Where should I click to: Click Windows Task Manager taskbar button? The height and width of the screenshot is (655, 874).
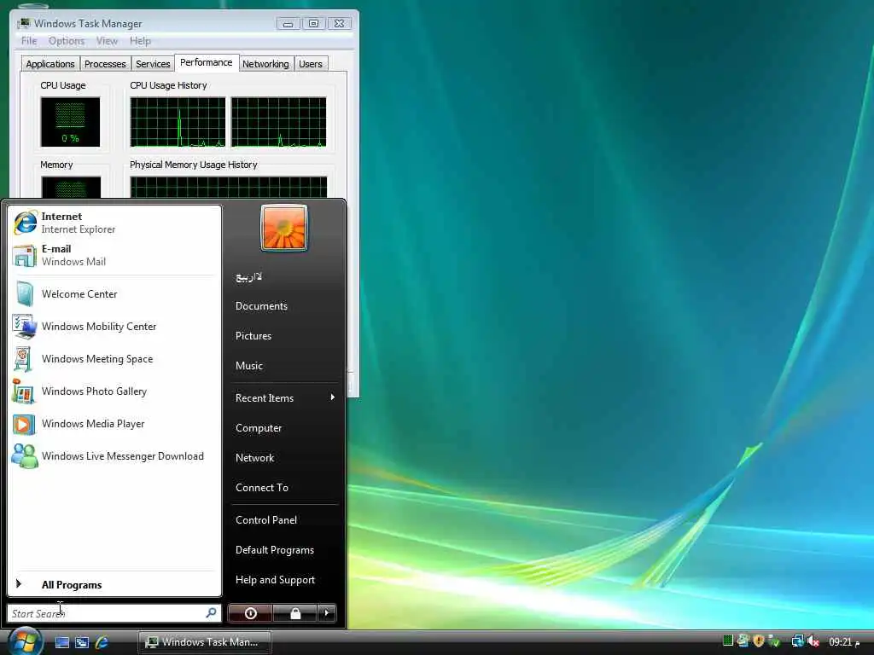(x=205, y=642)
